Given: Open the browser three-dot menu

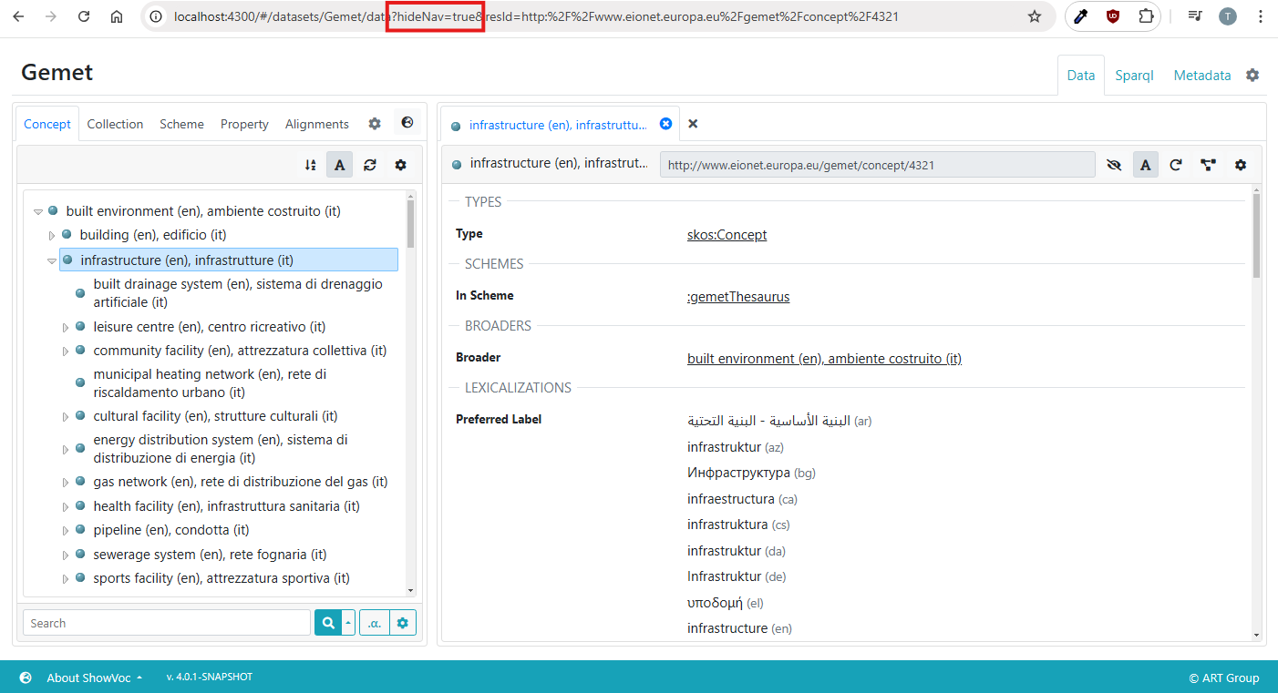Looking at the screenshot, I should click(x=1260, y=16).
